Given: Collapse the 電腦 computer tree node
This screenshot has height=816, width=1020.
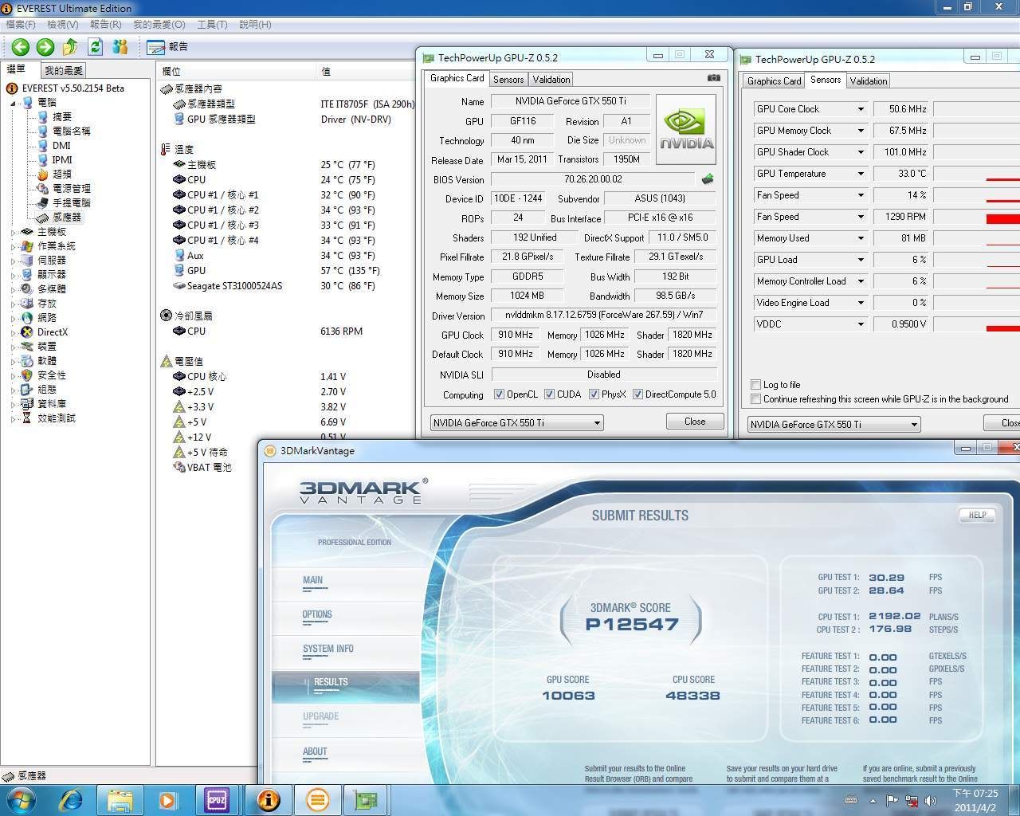Looking at the screenshot, I should [14, 103].
